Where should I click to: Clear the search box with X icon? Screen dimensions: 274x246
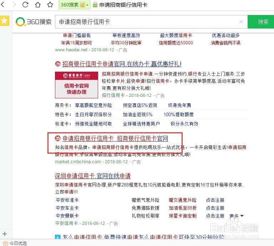click(241, 22)
